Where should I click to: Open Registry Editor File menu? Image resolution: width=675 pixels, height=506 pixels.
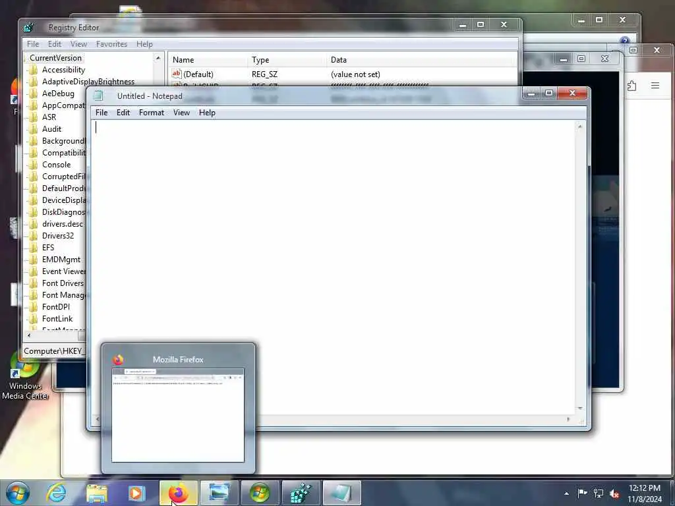[x=33, y=44]
